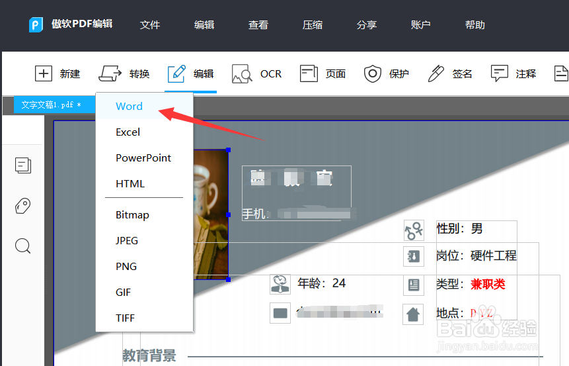Click the 年龄：24 text
569x366 pixels.
coord(322,283)
